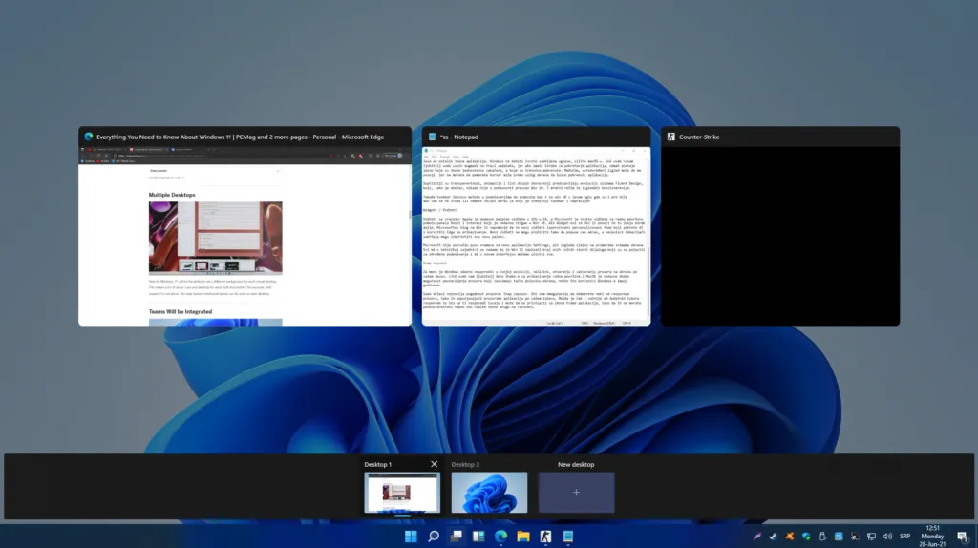Click the Desktop 1 label

tap(378, 464)
